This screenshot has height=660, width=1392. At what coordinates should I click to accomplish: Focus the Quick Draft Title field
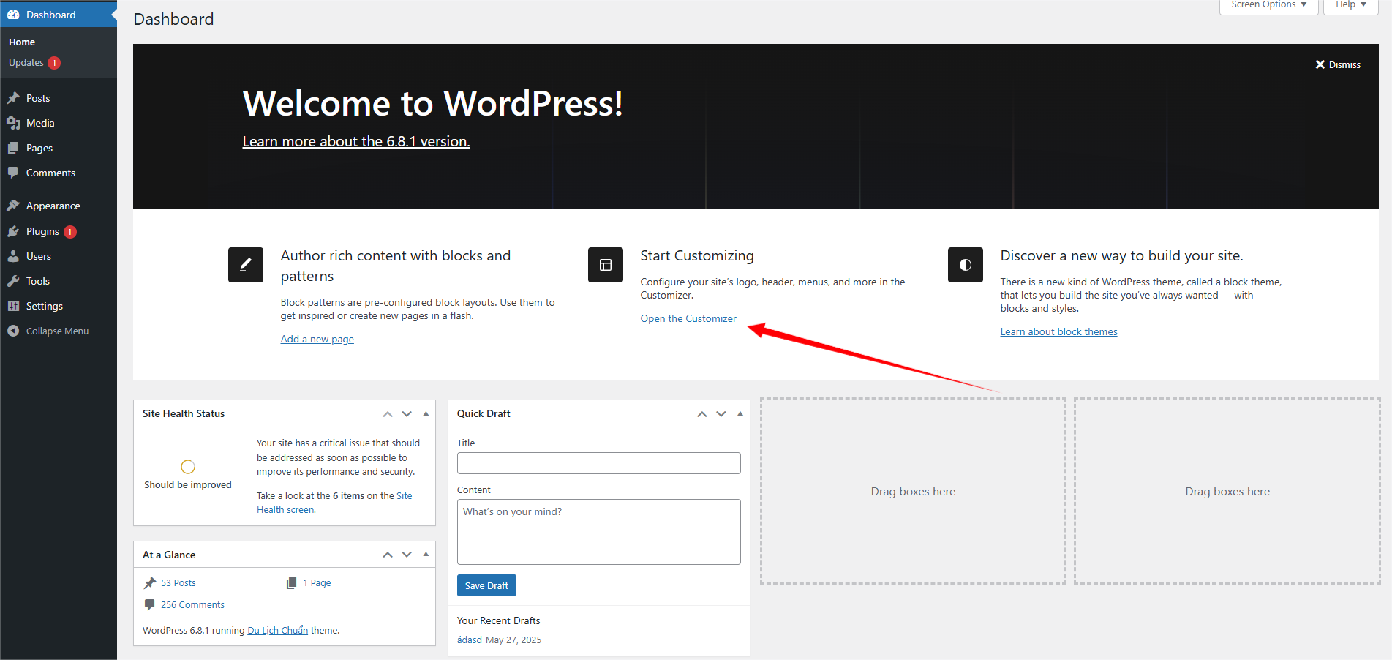pyautogui.click(x=598, y=463)
